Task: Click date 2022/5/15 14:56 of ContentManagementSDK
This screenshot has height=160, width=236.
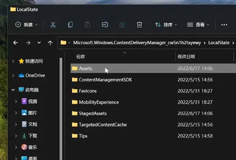Action: [x=195, y=80]
